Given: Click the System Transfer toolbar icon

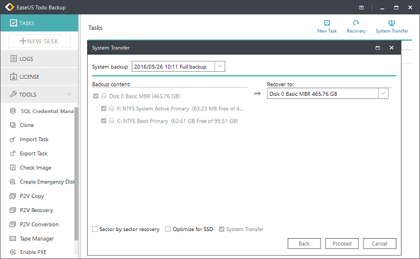Looking at the screenshot, I should [x=391, y=23].
